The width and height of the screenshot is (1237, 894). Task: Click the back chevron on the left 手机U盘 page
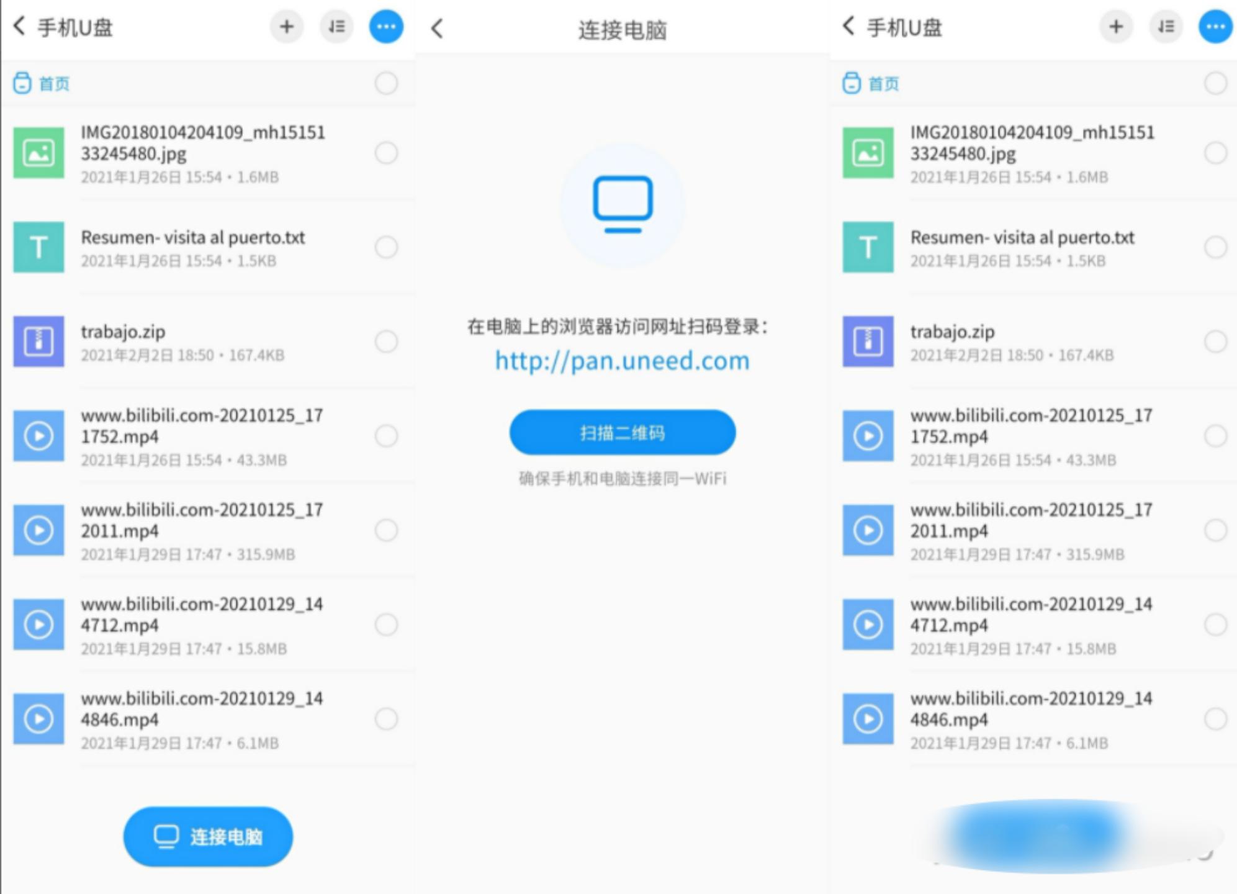pyautogui.click(x=19, y=27)
